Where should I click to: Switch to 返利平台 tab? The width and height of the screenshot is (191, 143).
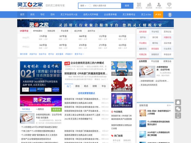(x=91, y=31)
